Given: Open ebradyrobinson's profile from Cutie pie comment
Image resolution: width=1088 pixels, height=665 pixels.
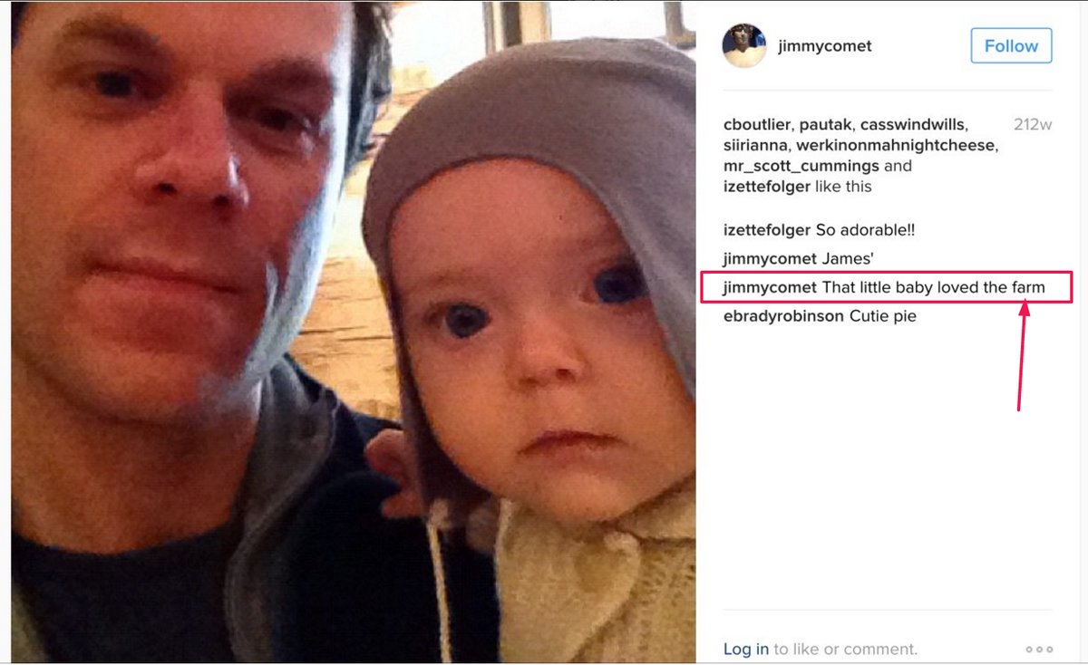Looking at the screenshot, I should (784, 316).
